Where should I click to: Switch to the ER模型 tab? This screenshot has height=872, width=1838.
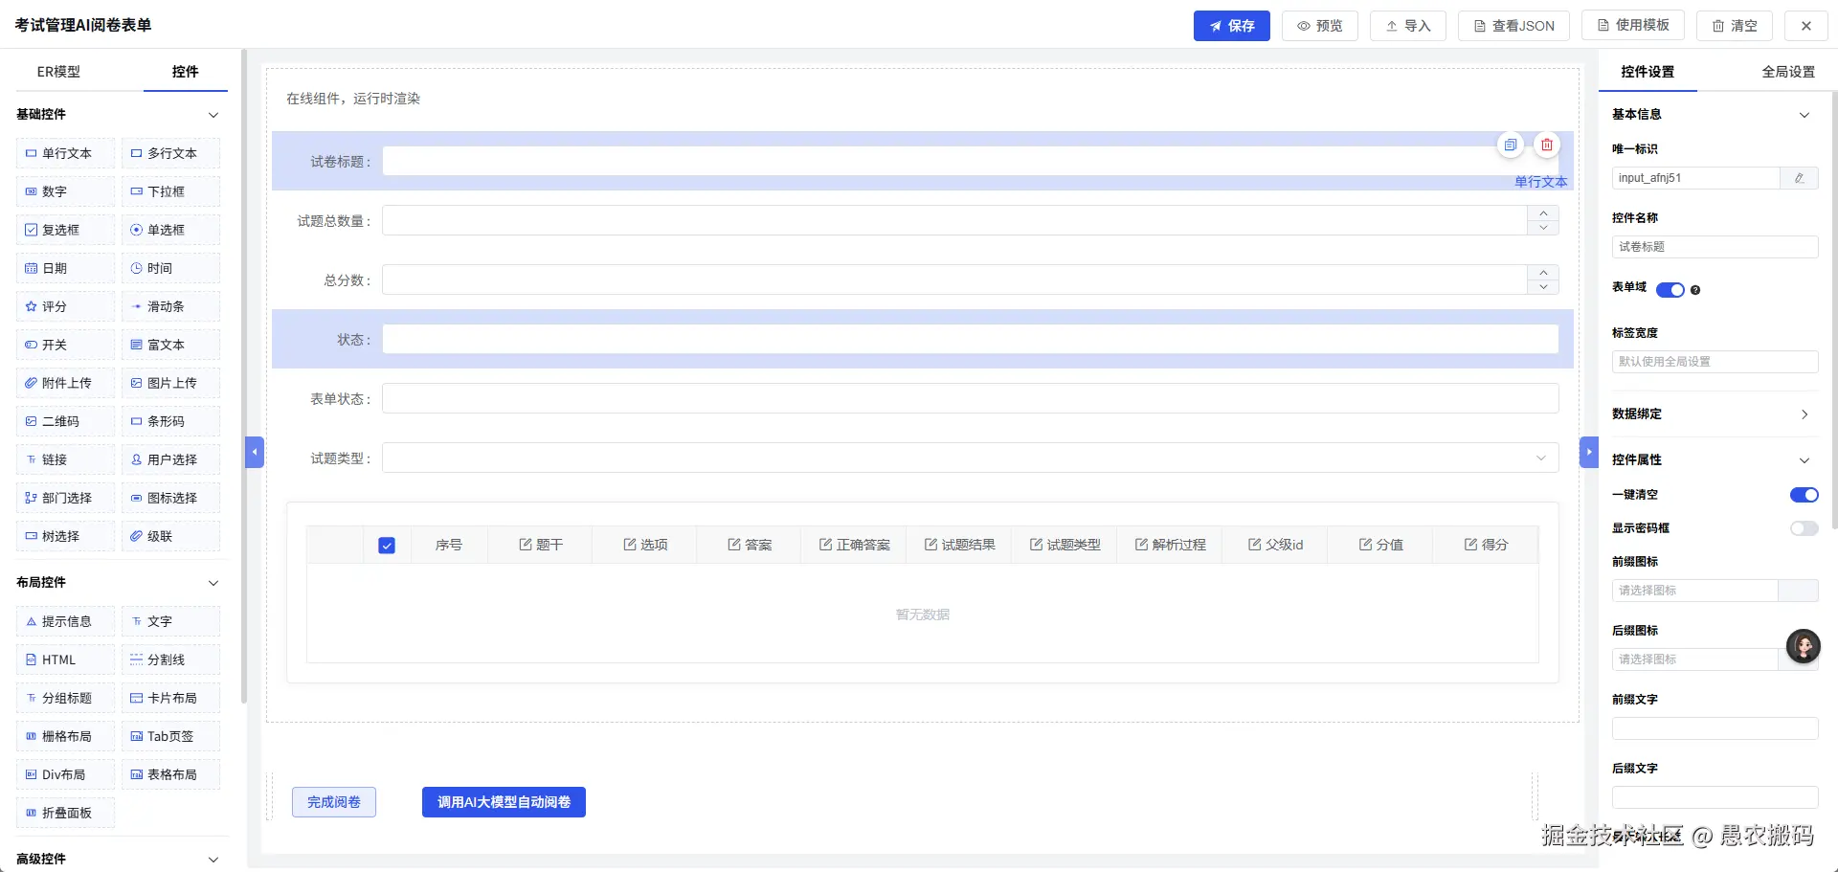click(58, 72)
